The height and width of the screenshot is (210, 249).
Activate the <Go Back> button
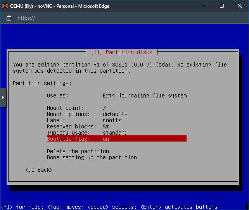click(39, 170)
